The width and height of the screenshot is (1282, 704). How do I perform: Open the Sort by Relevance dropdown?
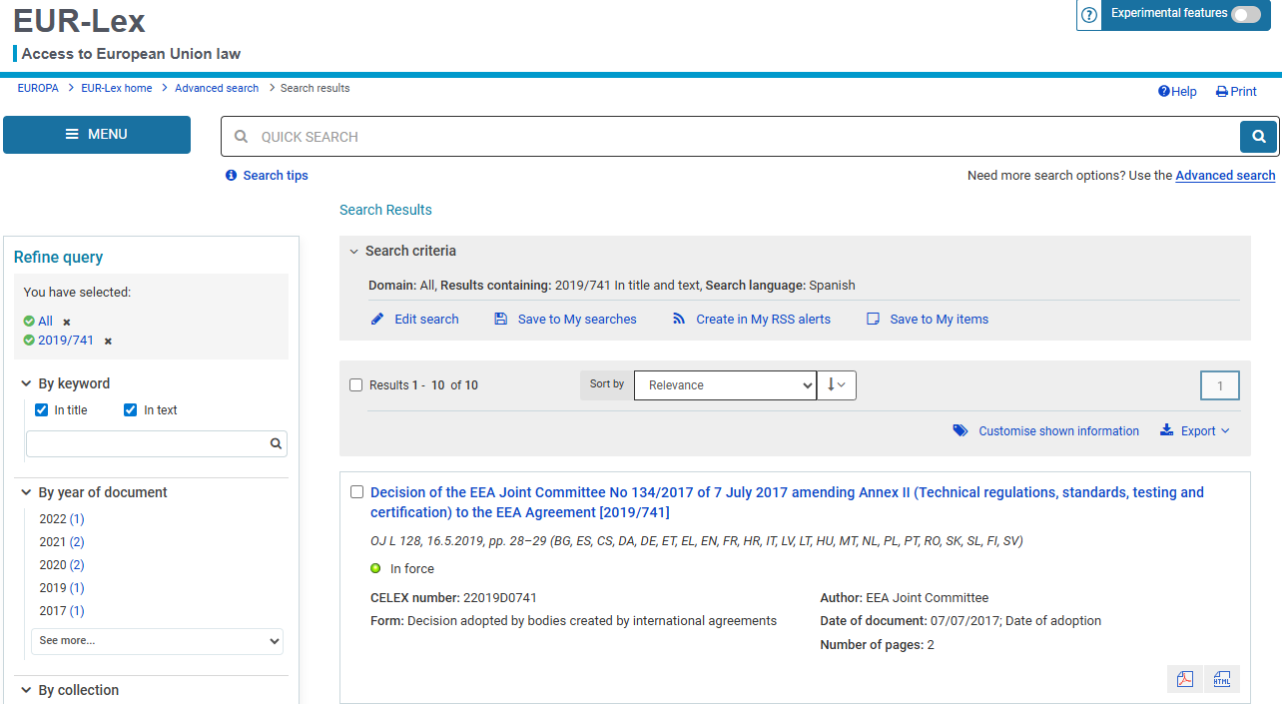pyautogui.click(x=725, y=385)
